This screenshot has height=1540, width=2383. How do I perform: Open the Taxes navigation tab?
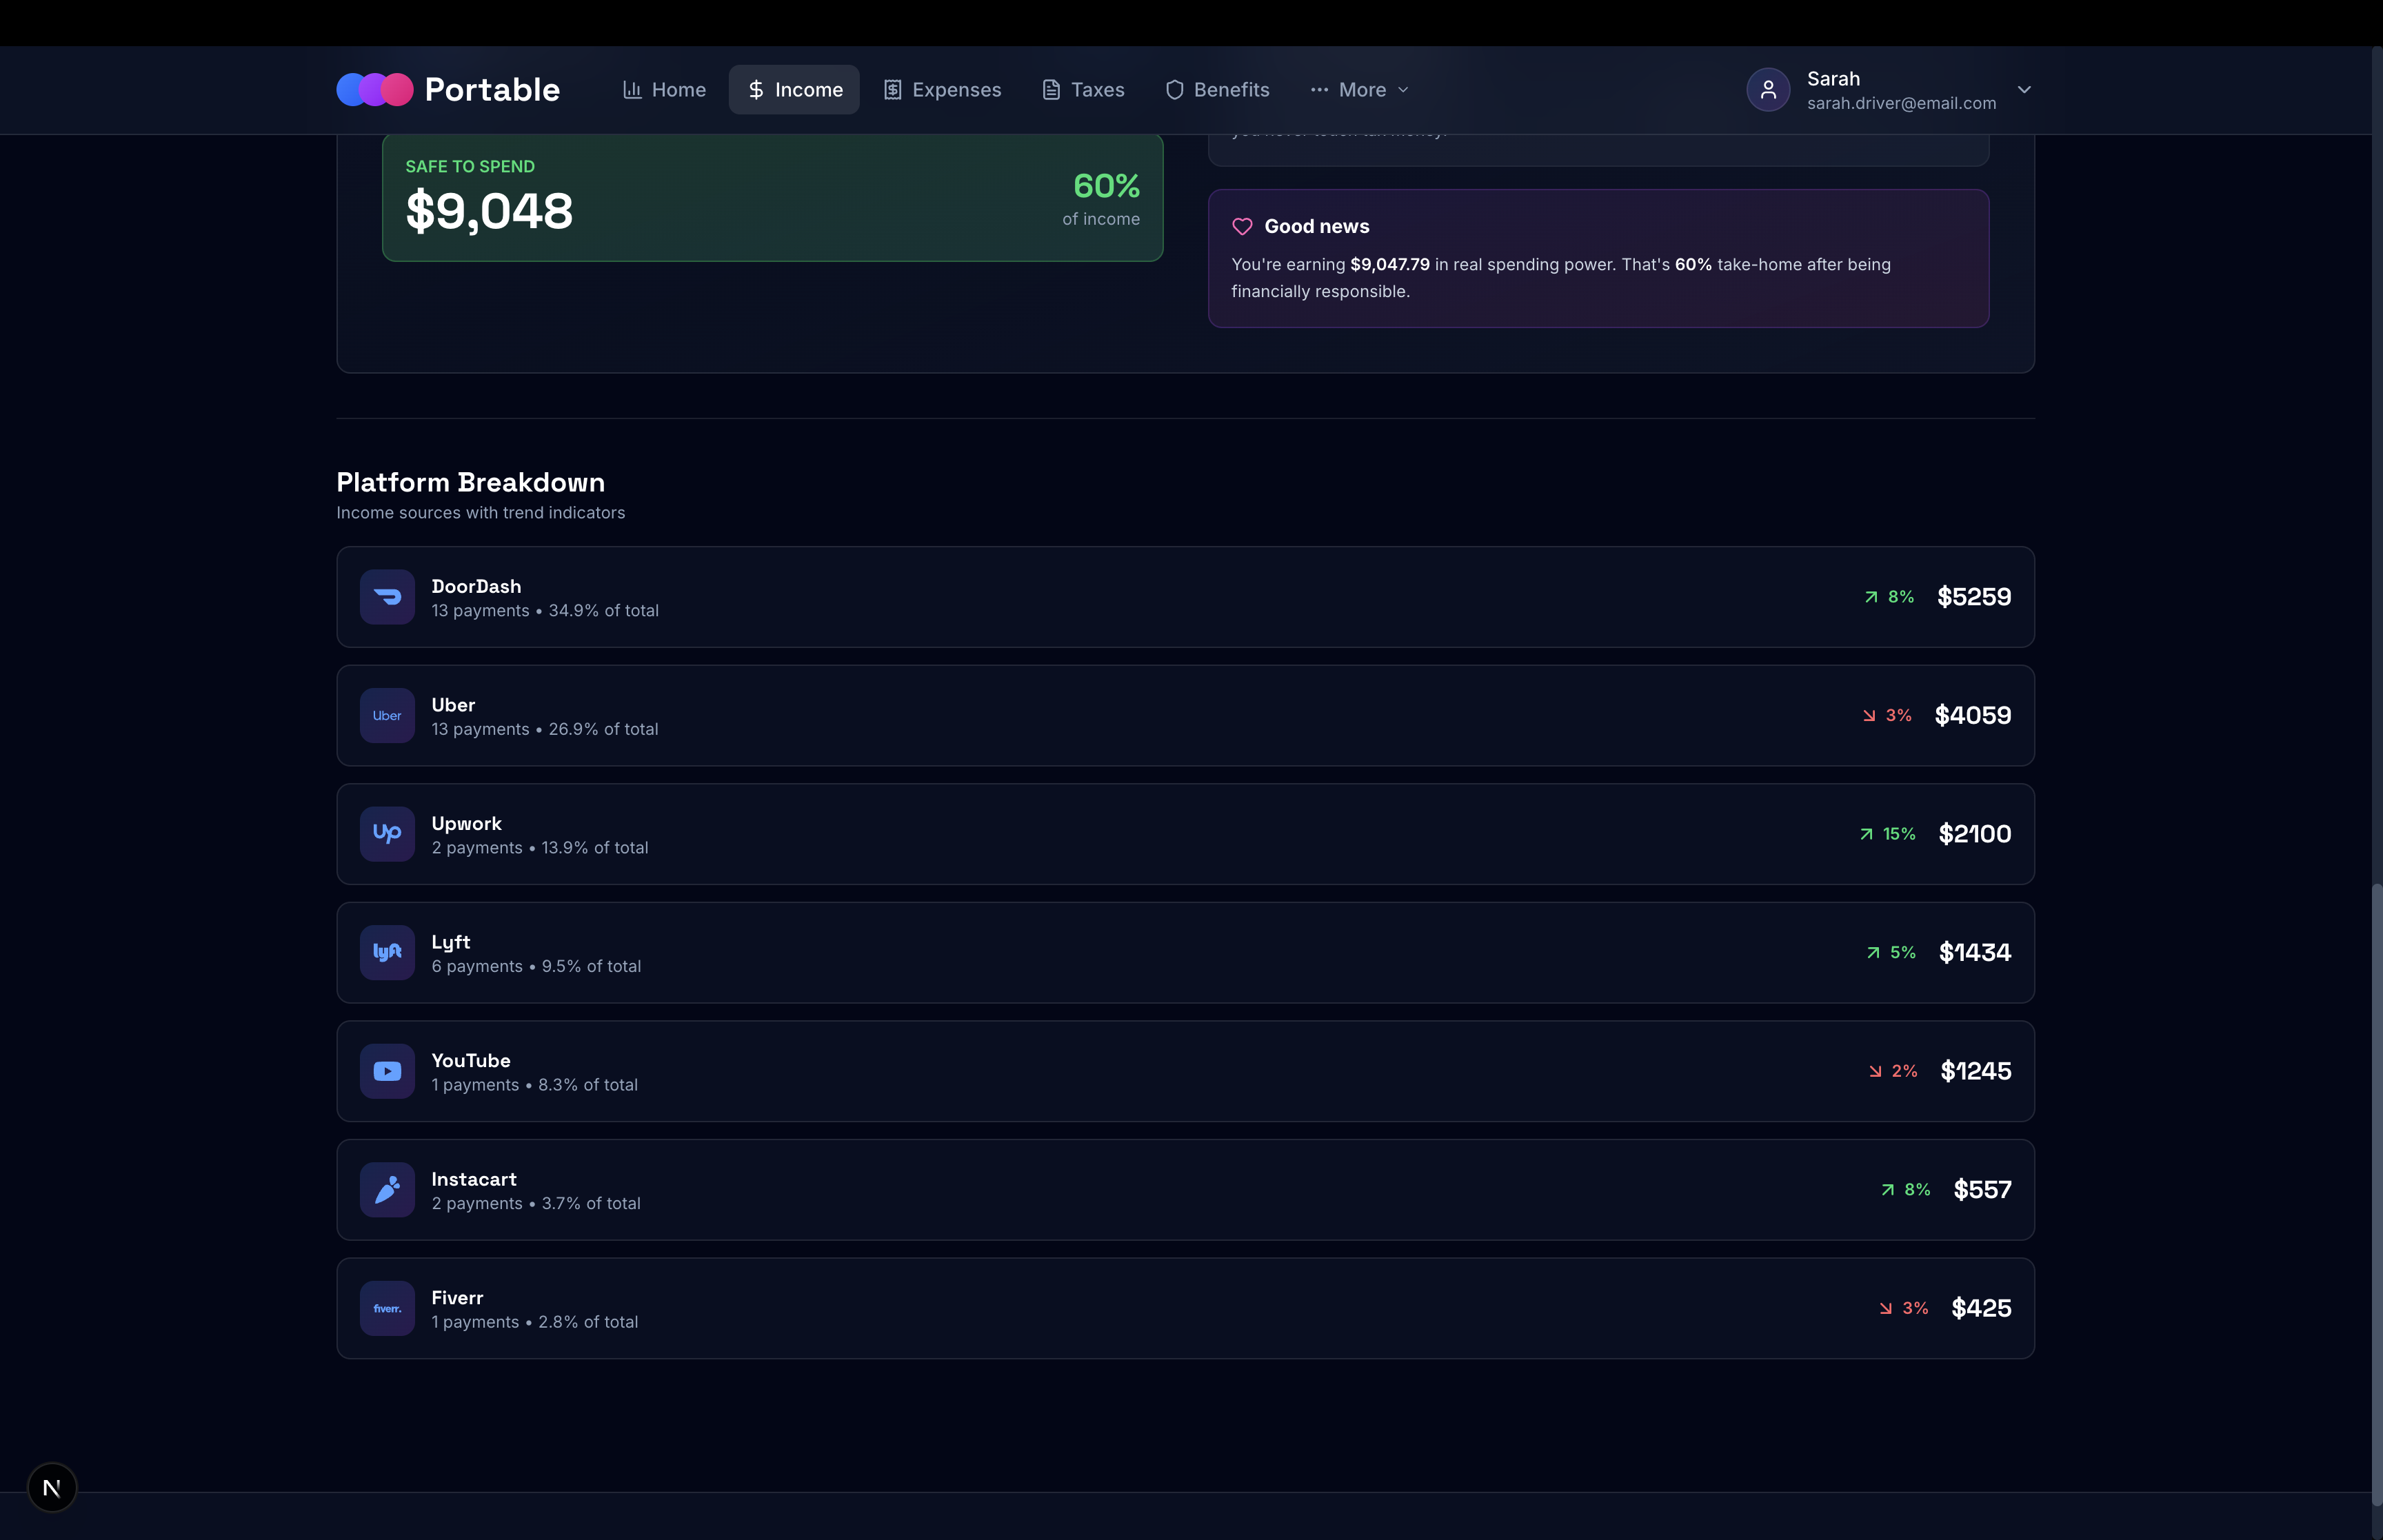pyautogui.click(x=1083, y=90)
